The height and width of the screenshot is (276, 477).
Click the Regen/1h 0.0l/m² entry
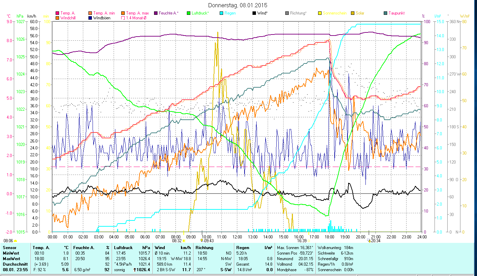tap(335, 264)
